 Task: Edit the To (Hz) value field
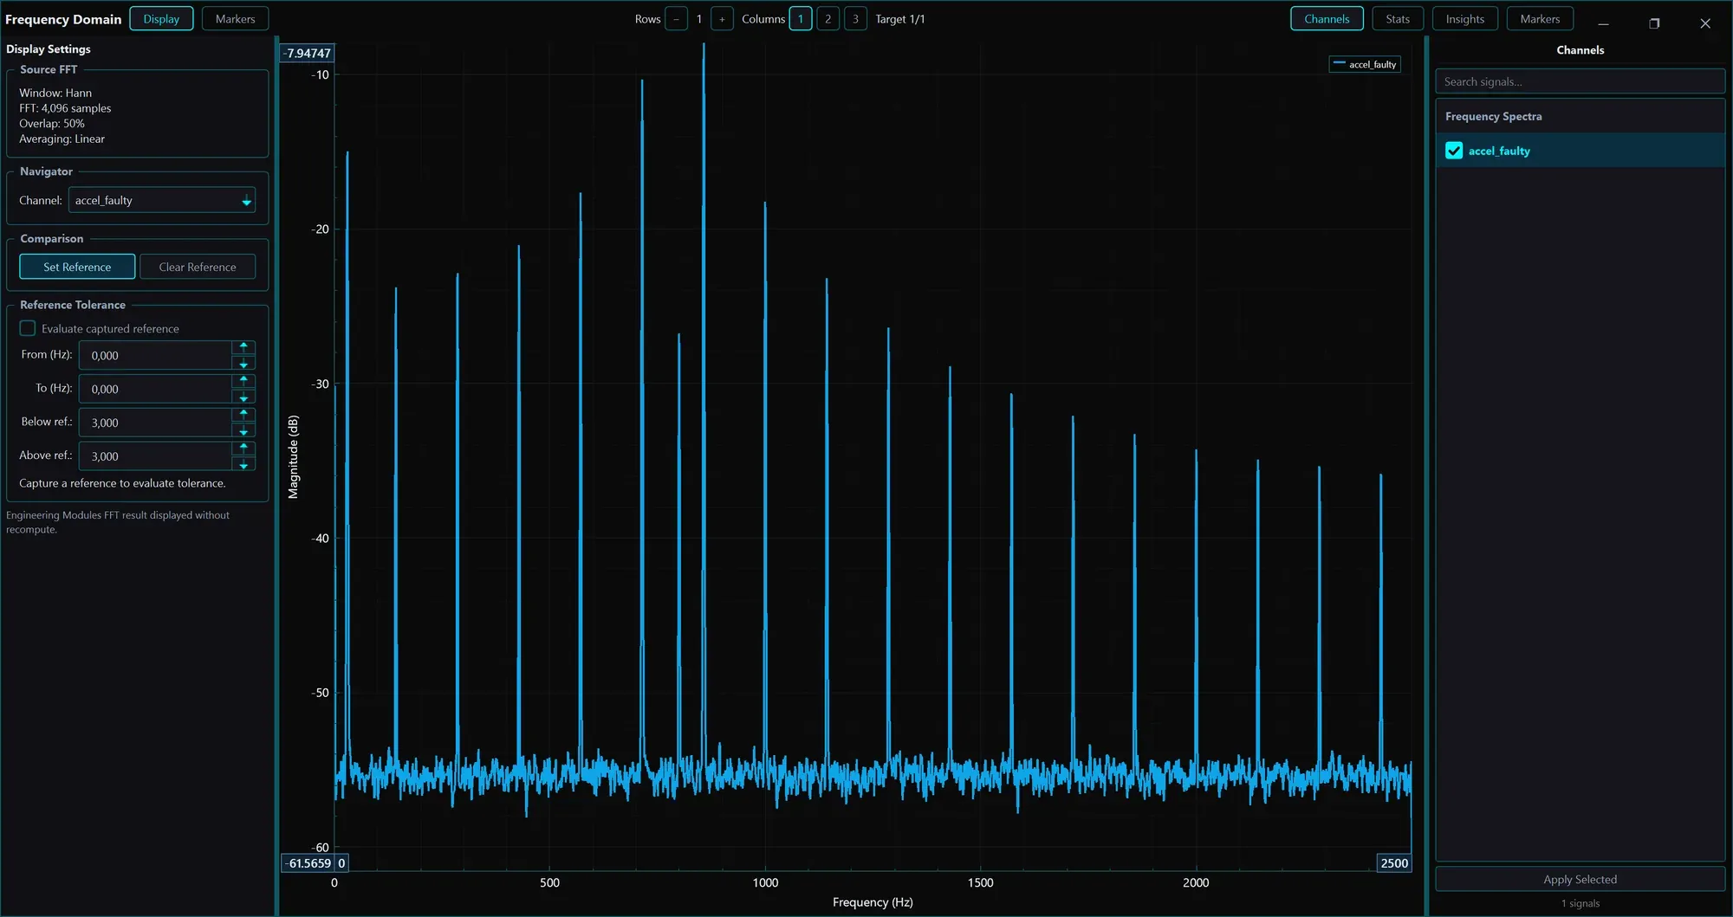pyautogui.click(x=155, y=389)
